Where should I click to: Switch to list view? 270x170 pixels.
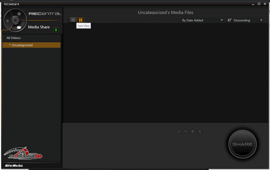click(73, 20)
